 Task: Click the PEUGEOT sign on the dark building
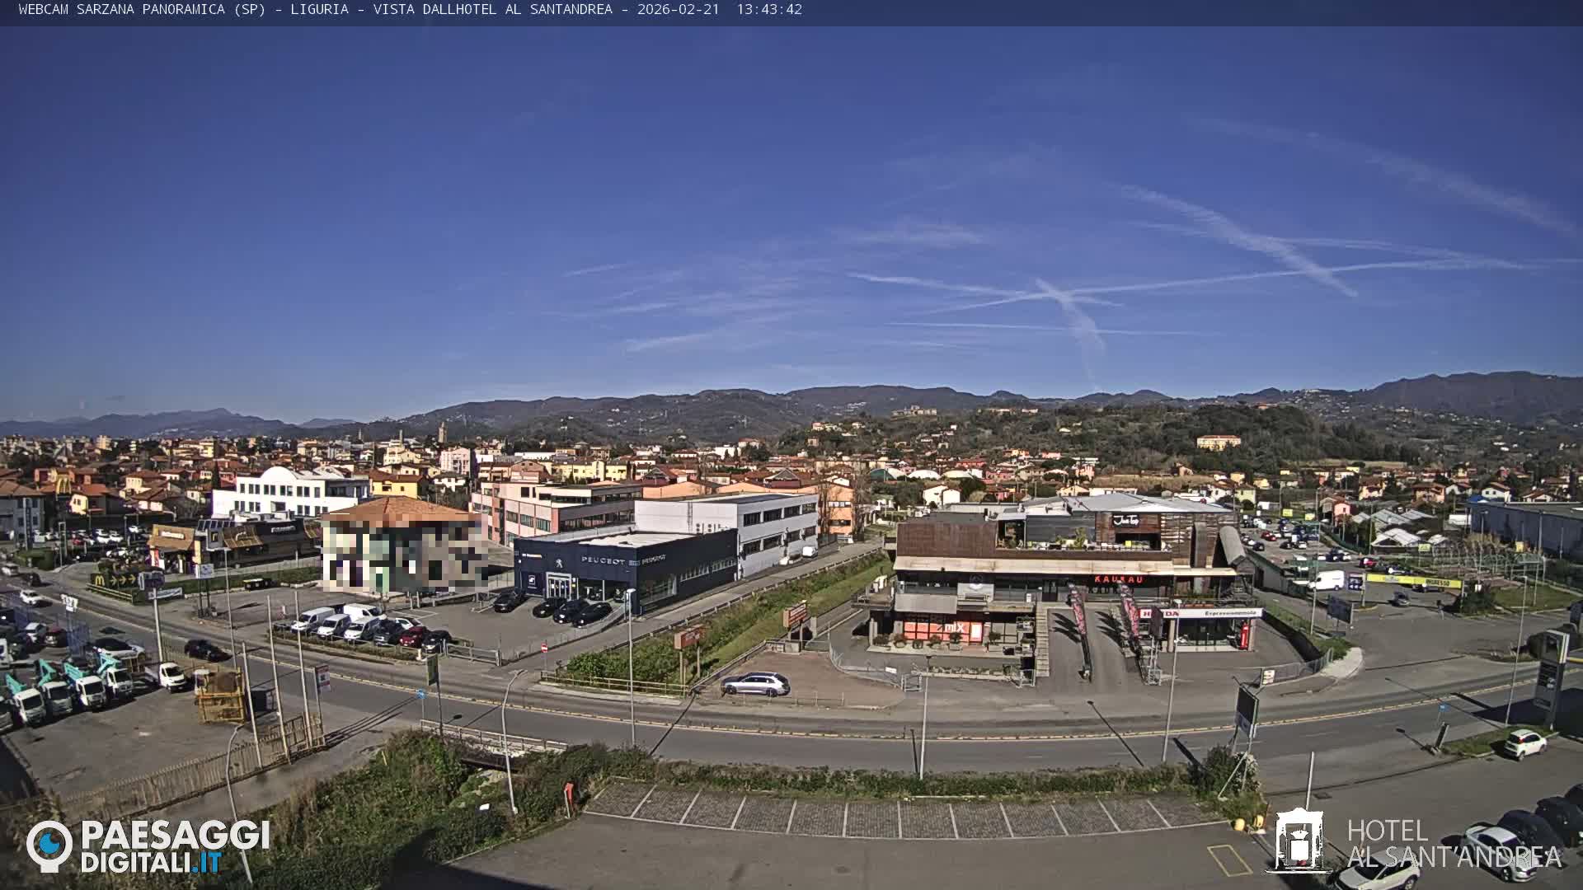point(603,560)
